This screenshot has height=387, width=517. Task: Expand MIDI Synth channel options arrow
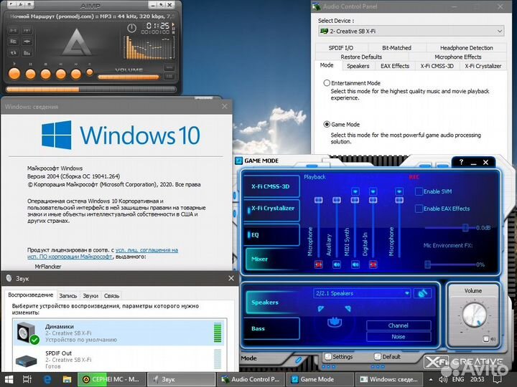[x=355, y=191]
